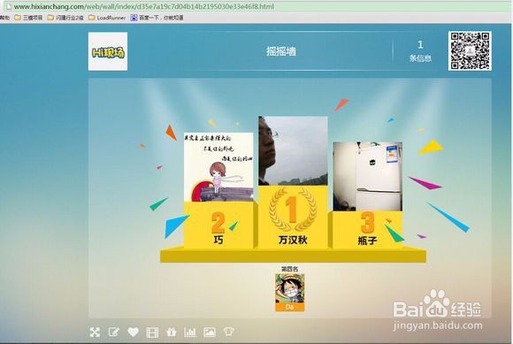This screenshot has width=513, height=344.
Task: Open the picture gallery icon
Action: tap(210, 333)
